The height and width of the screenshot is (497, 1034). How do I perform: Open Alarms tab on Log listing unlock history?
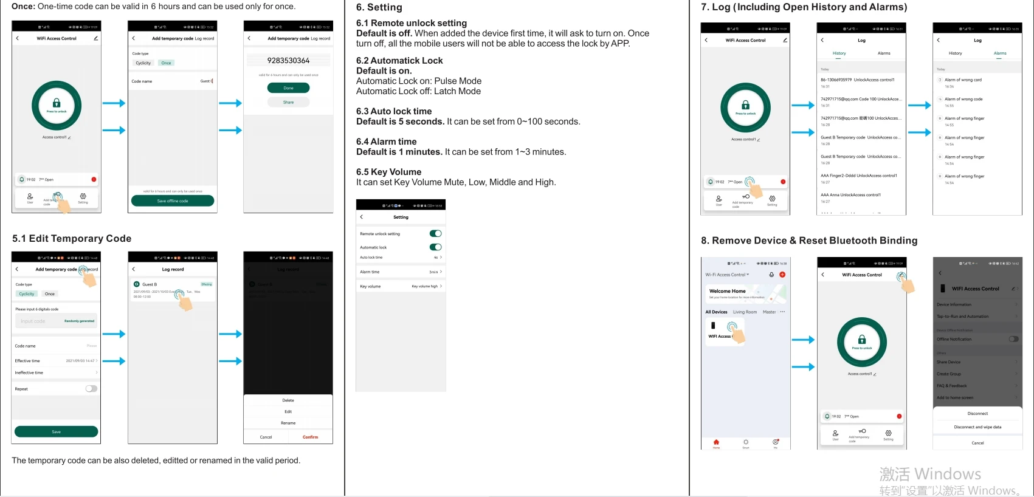884,53
